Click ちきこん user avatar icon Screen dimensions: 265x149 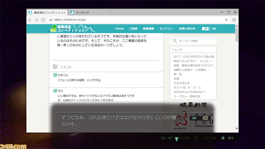tap(55, 75)
